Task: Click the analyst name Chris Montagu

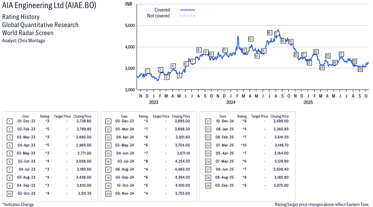Action: point(32,41)
